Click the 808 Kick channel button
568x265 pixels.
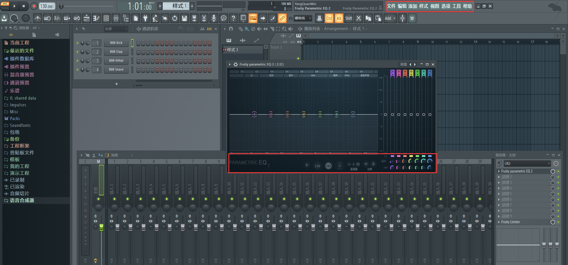(x=116, y=43)
